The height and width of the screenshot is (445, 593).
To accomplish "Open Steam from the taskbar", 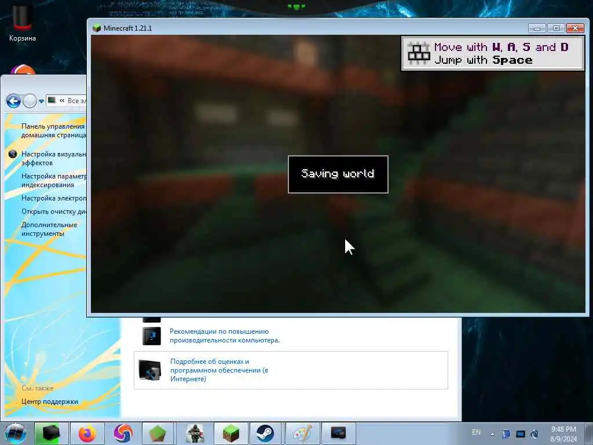I will [265, 433].
